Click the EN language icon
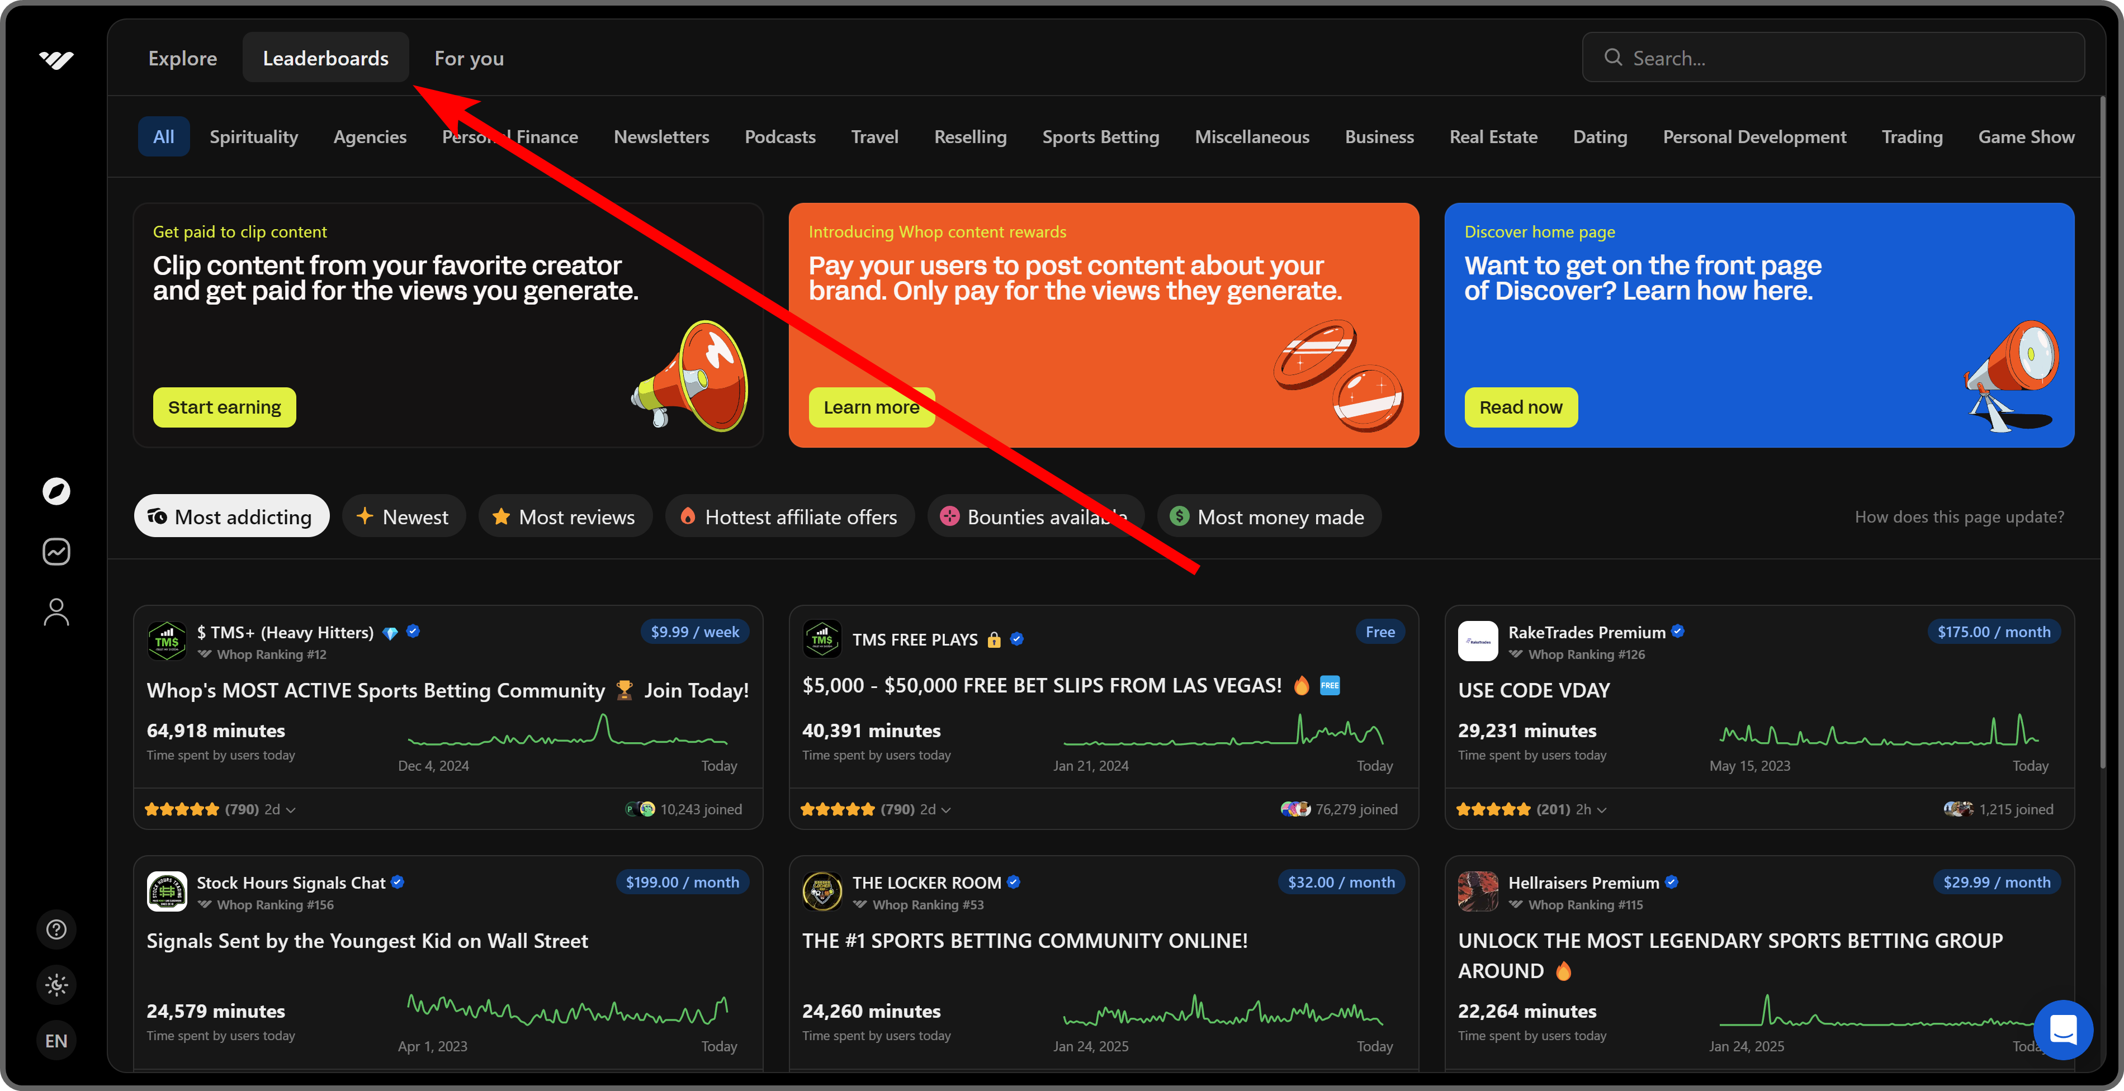This screenshot has width=2124, height=1091. coord(55,1040)
